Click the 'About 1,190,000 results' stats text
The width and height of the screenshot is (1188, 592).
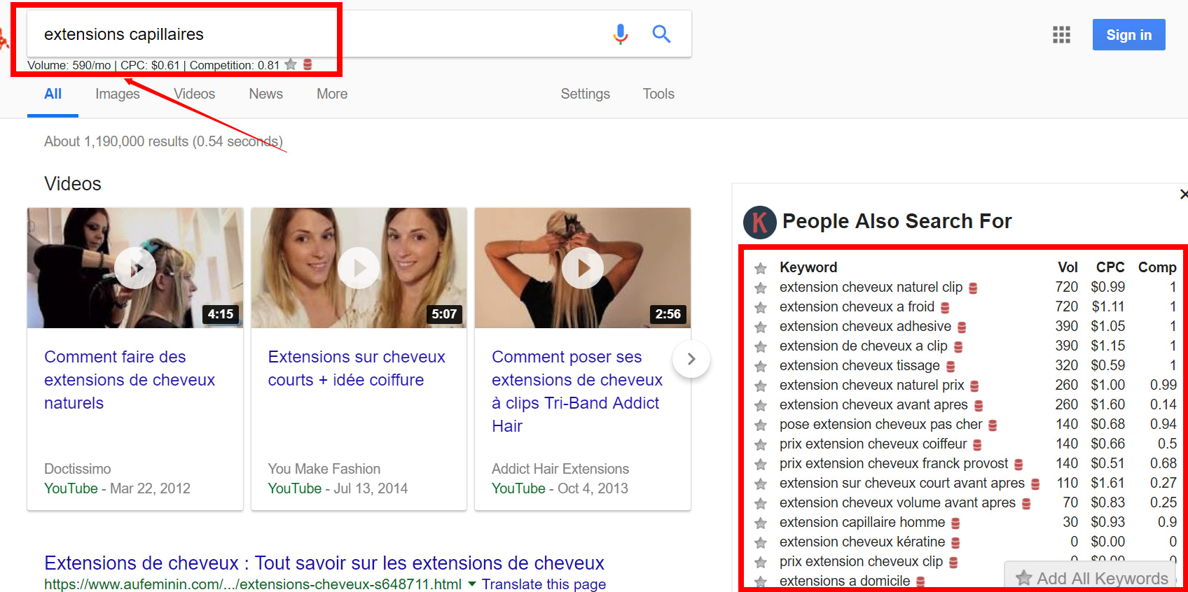(163, 141)
